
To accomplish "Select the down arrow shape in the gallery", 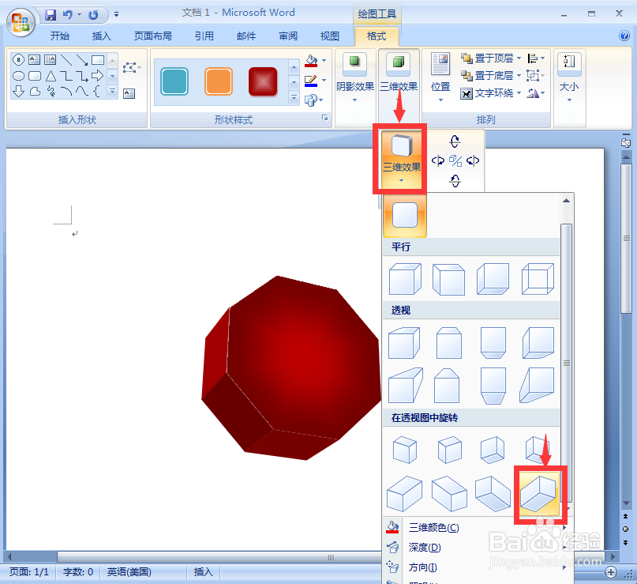I will pos(18,92).
